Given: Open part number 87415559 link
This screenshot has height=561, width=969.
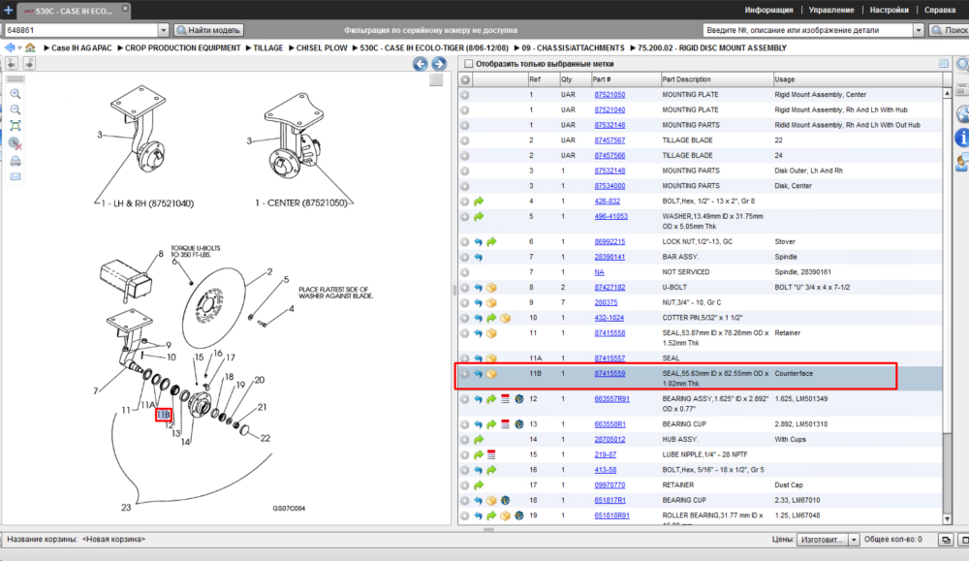Looking at the screenshot, I should [610, 374].
